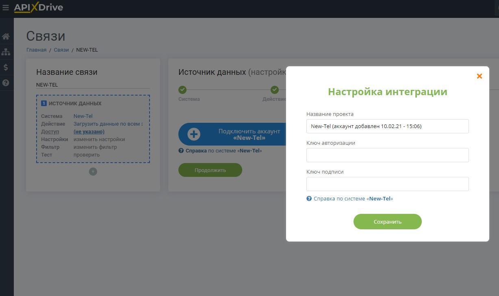Click the 'NEW-TEL' breadcrumb text
The width and height of the screenshot is (499, 296).
87,50
